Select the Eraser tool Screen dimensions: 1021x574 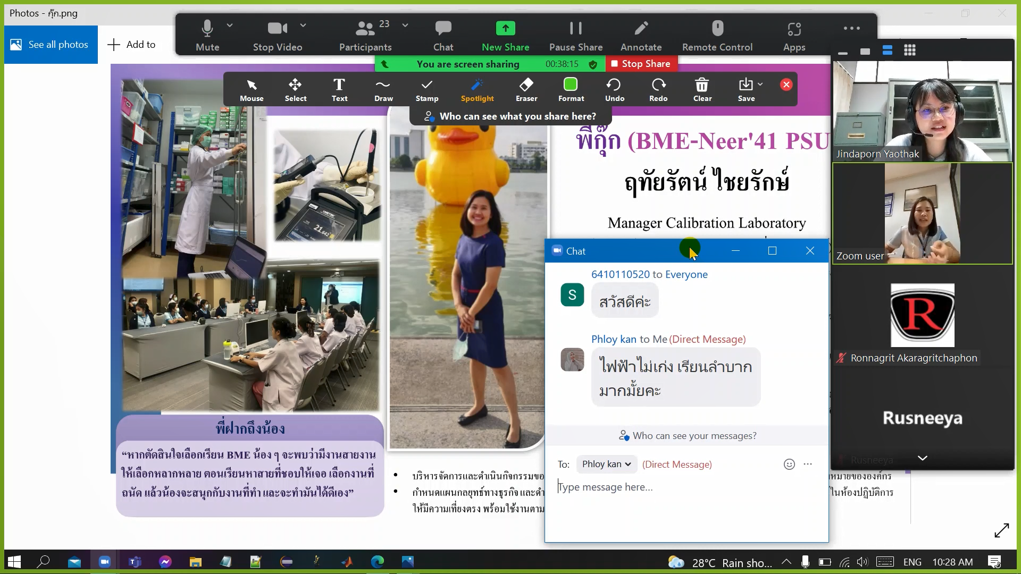[526, 89]
